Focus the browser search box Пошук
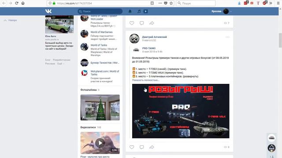The image size is (282, 158). click(196, 3)
